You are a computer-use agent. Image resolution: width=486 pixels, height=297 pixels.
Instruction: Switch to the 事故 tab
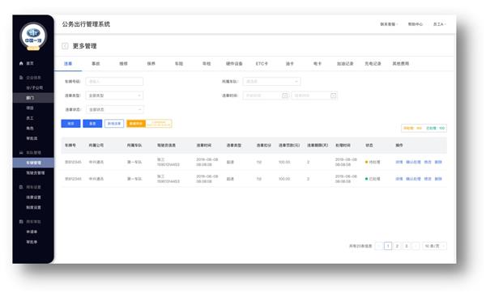tap(96, 63)
